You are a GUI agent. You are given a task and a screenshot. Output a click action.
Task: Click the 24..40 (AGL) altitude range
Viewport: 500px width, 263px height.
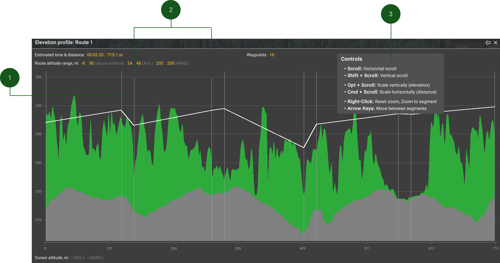pos(140,63)
